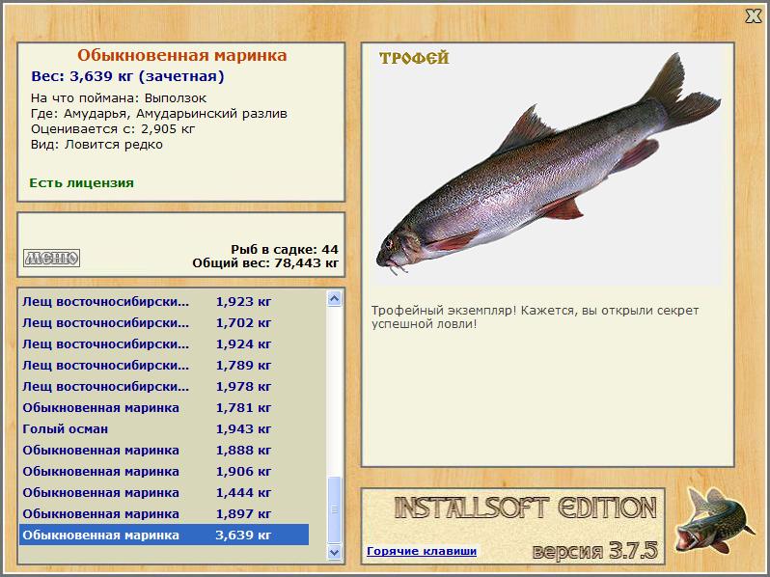Image resolution: width=770 pixels, height=577 pixels.
Task: Select highlighted Обыкновенная маринка 3,639 кг row
Action: (164, 535)
